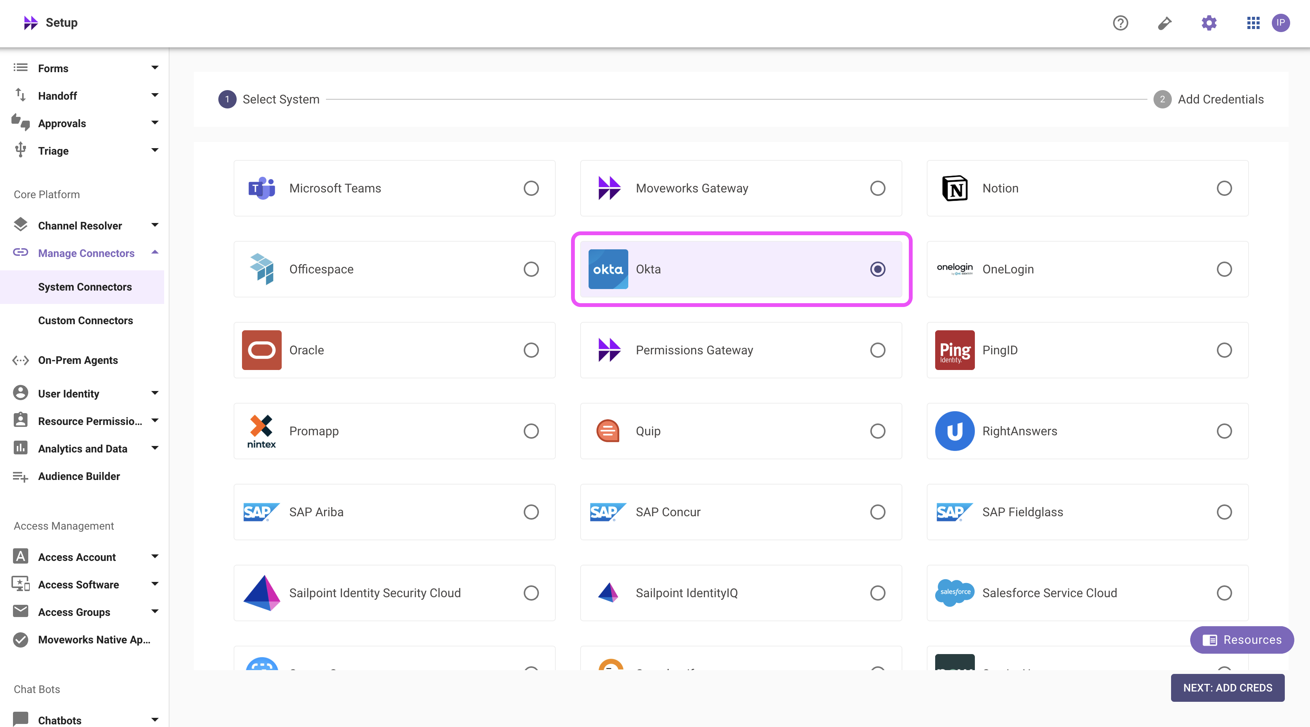Viewport: 1310px width, 727px height.
Task: Expand the User Identity section arrow
Action: (155, 393)
